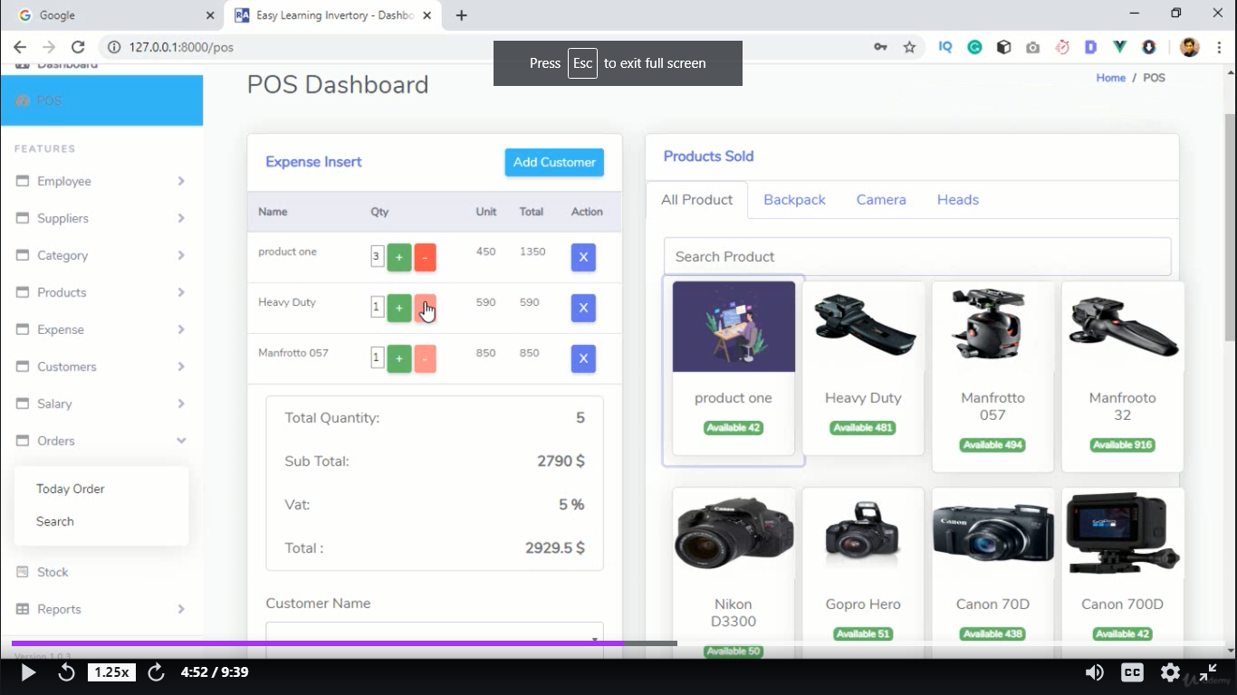Click the Reports sidebar icon
This screenshot has height=695, width=1237.
tap(23, 609)
